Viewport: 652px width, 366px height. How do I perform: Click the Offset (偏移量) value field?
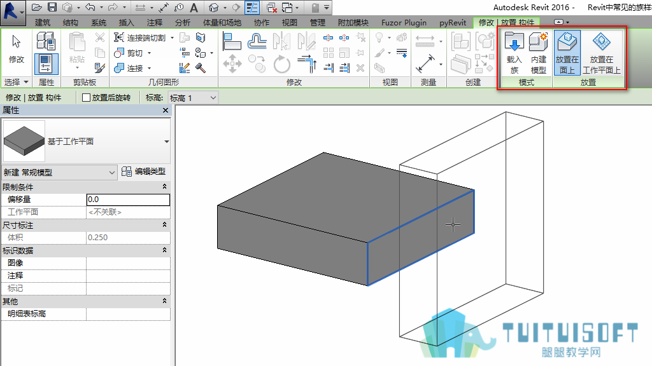coord(128,200)
